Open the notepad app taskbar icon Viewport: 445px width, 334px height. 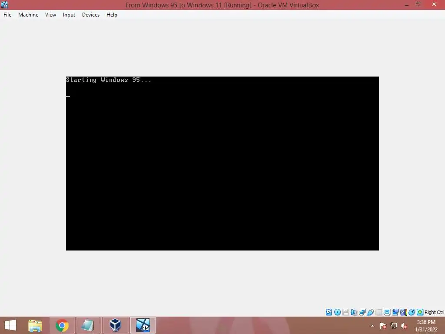click(88, 325)
